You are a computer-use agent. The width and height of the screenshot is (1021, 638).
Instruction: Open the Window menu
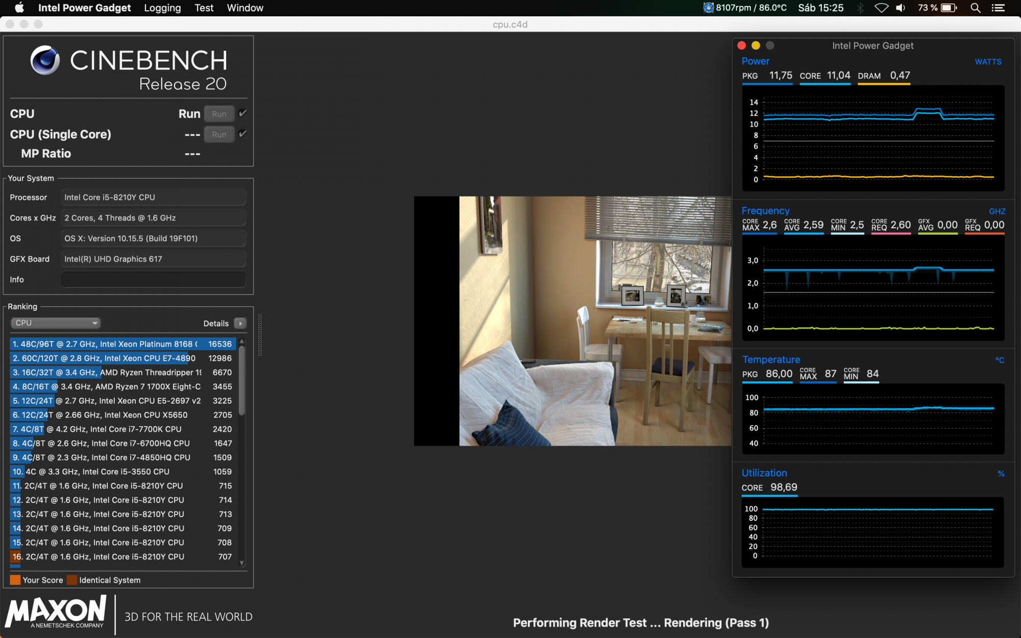click(x=245, y=8)
